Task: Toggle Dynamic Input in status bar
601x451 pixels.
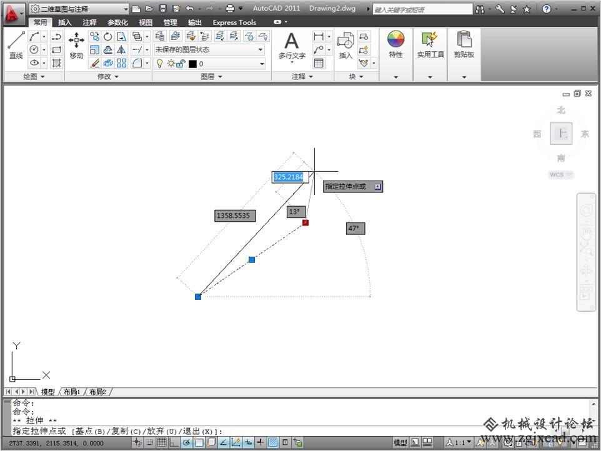Action: coord(247,442)
